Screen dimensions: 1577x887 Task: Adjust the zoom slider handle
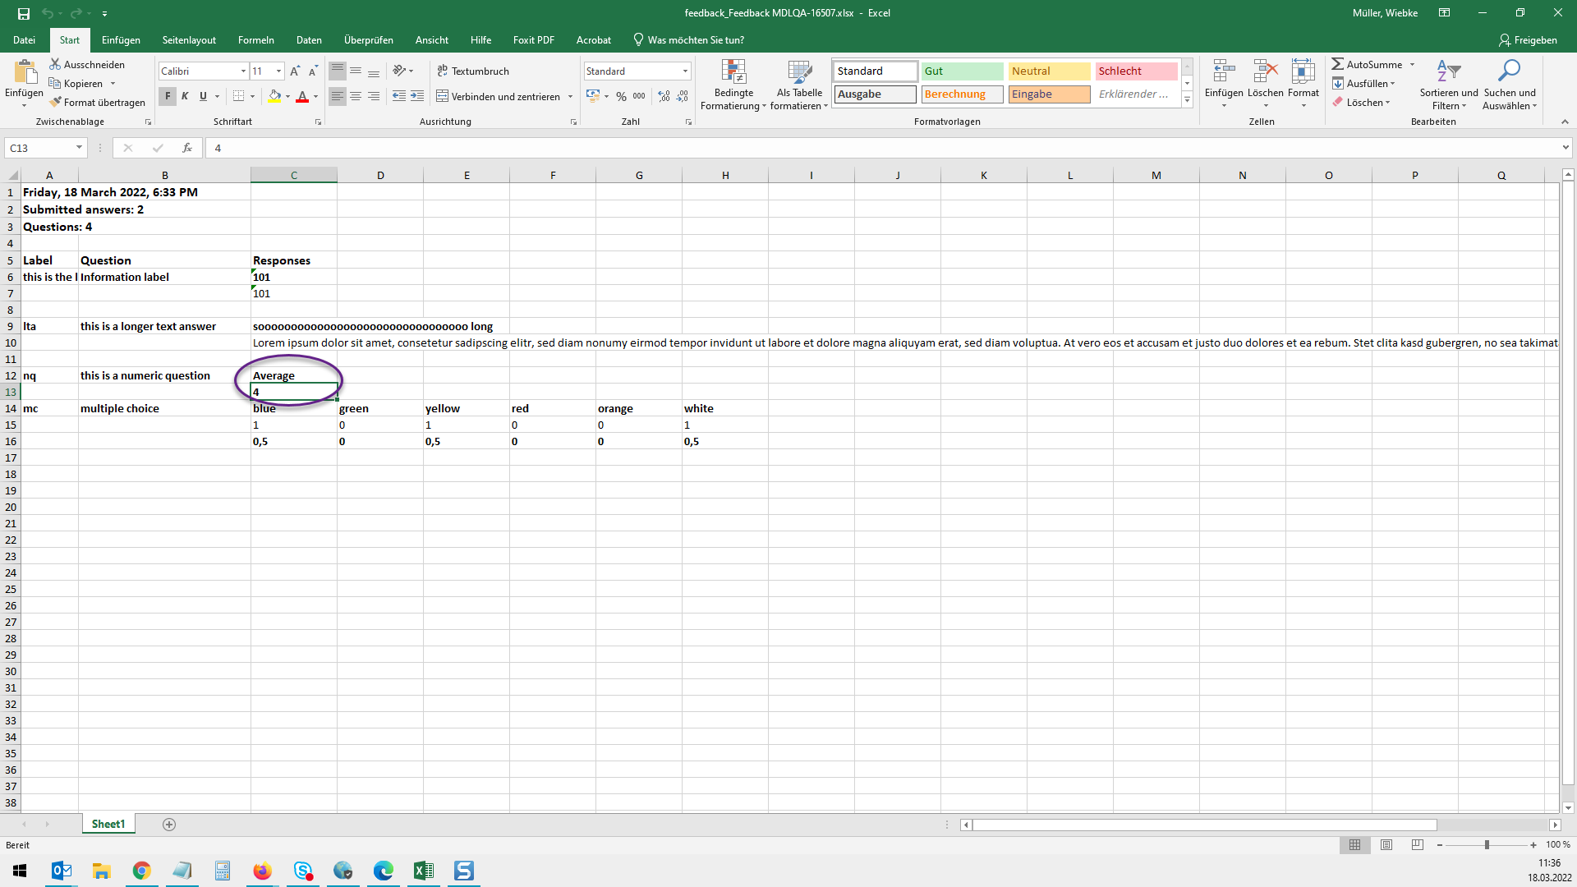[x=1487, y=845]
